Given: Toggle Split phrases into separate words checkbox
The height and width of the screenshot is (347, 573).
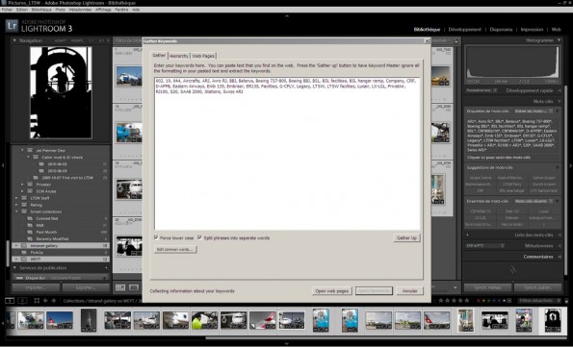Looking at the screenshot, I should [x=199, y=237].
